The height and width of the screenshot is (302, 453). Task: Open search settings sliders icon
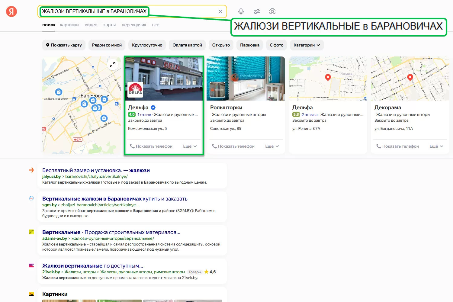[257, 11]
